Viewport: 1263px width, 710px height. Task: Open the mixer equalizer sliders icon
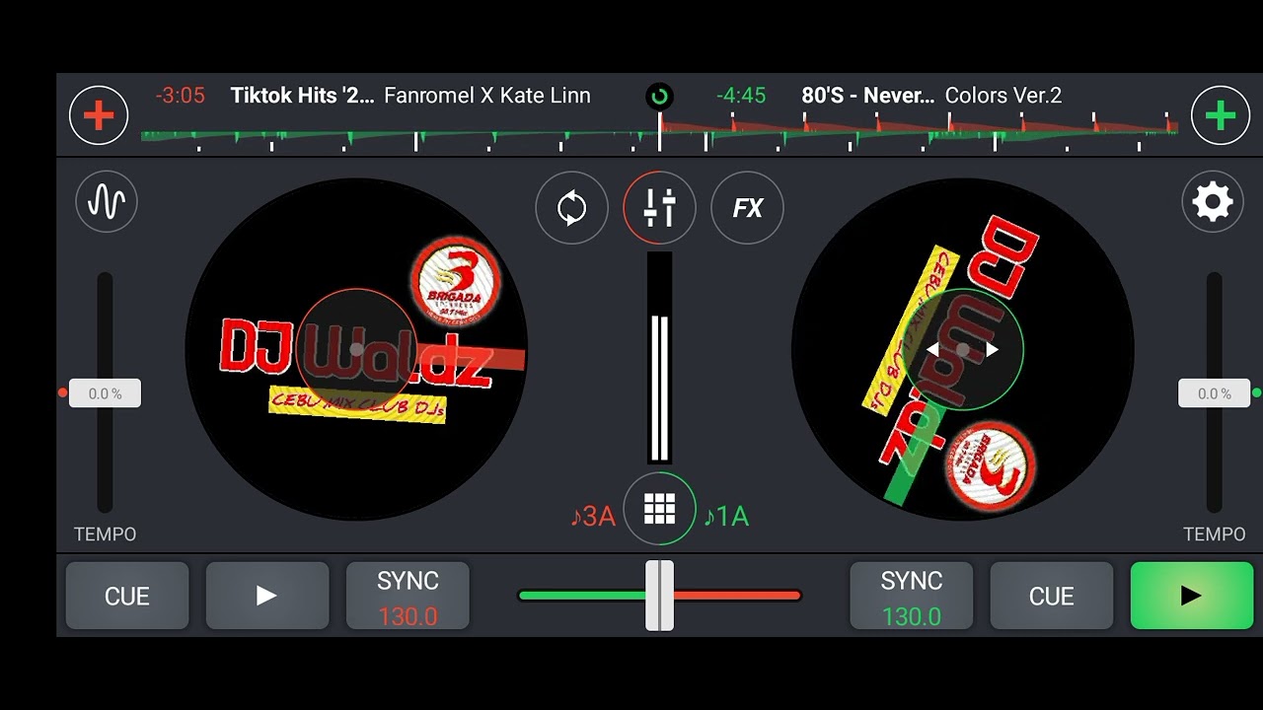659,208
